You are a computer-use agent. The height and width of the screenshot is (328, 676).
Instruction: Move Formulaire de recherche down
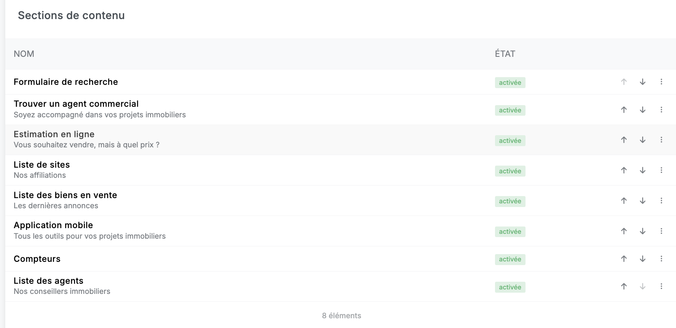click(643, 82)
